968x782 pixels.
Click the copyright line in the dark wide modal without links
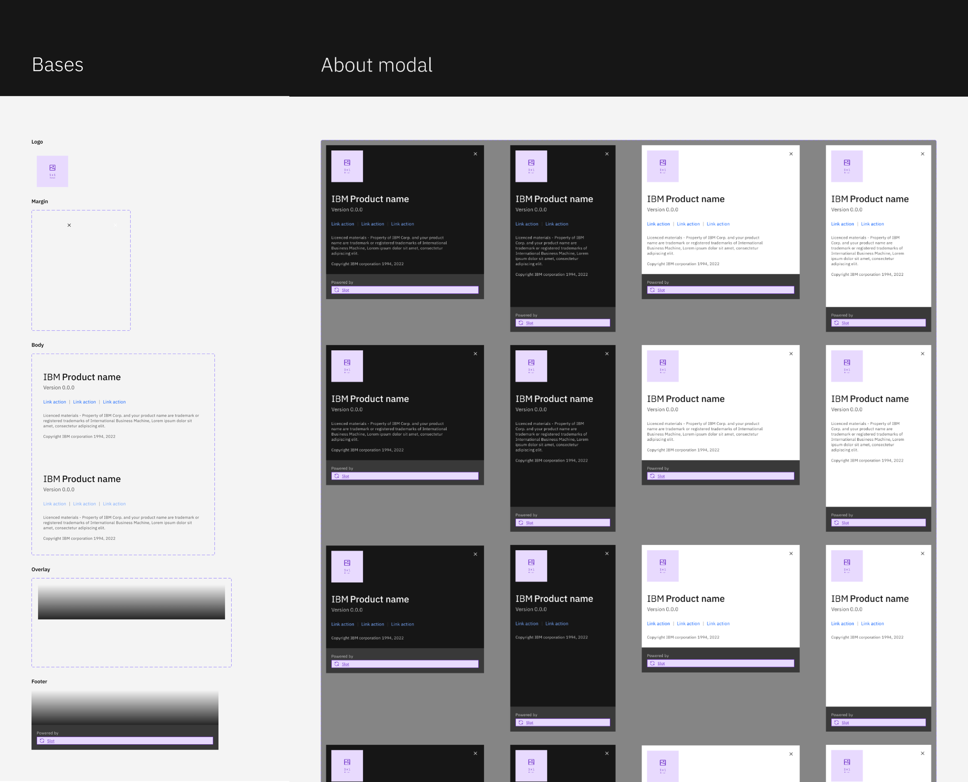click(367, 450)
